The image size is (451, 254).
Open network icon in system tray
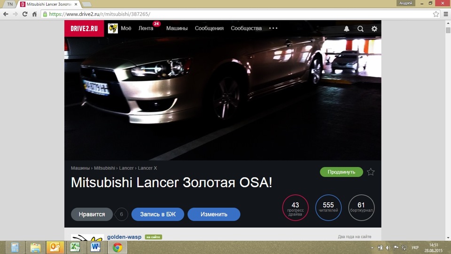tap(404, 248)
